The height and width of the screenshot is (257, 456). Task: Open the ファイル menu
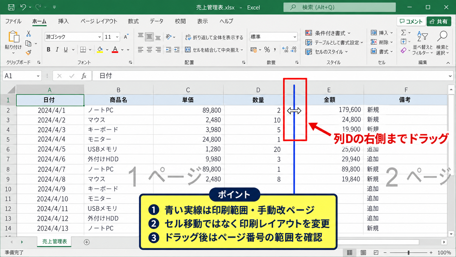13,21
